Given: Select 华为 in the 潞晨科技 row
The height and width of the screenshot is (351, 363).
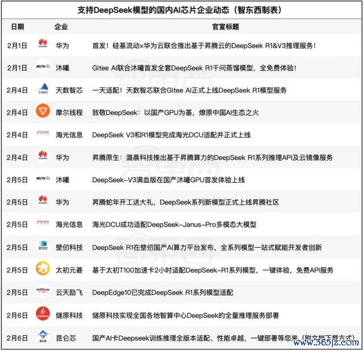Looking at the screenshot, I should pos(62,158).
